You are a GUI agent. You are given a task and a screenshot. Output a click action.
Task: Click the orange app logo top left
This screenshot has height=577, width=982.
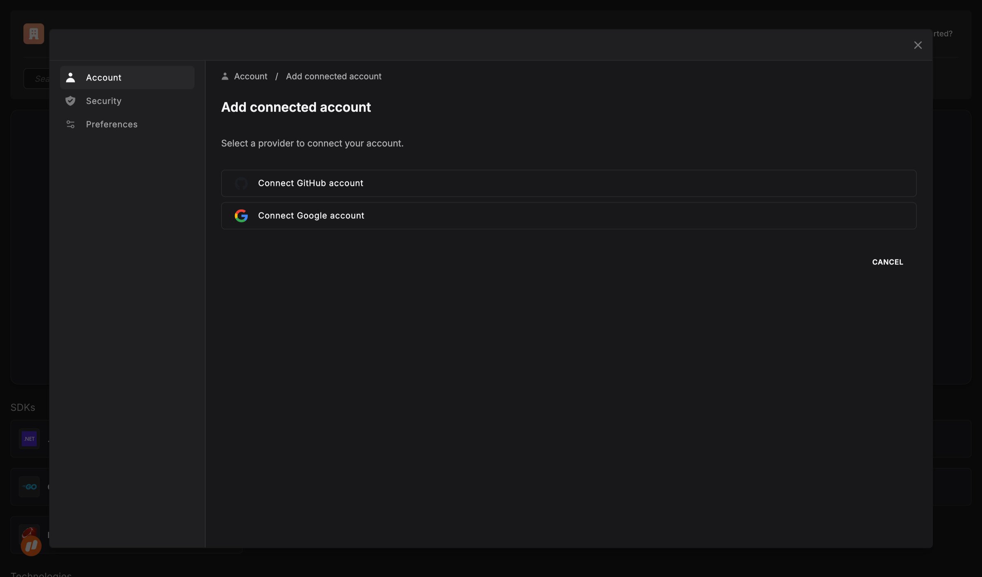(x=34, y=34)
